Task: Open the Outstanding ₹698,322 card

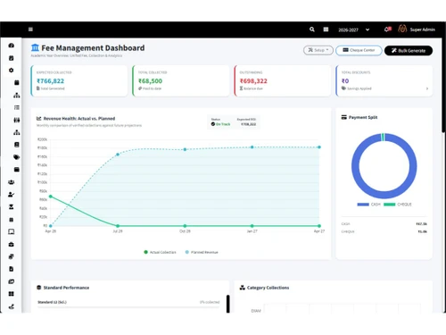Action: 283,80
